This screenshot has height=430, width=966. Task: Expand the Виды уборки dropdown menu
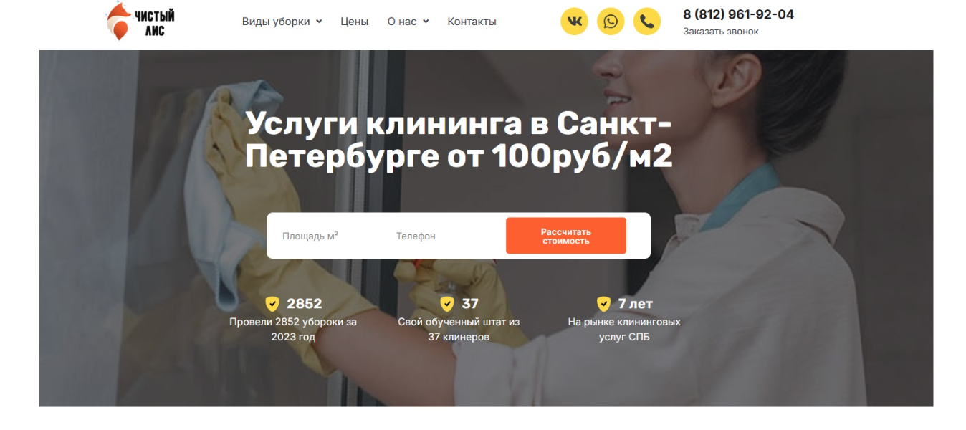click(282, 21)
